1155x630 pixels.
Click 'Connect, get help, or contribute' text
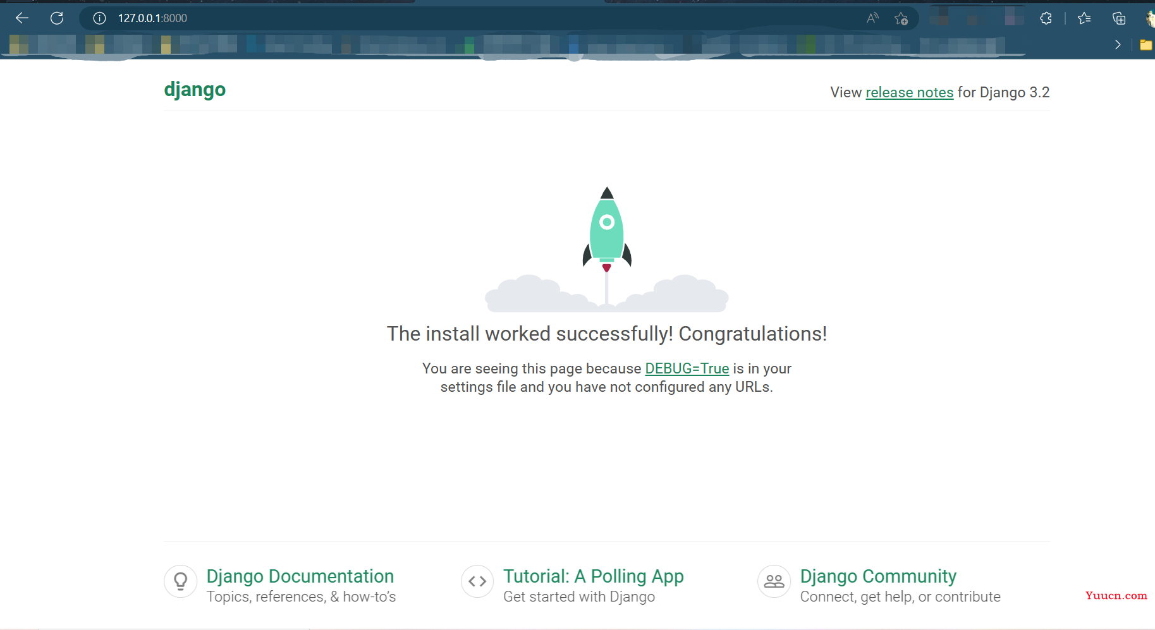(900, 597)
